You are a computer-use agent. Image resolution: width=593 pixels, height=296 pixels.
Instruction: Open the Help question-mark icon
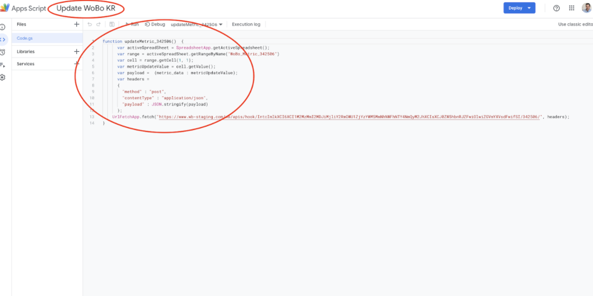(556, 8)
